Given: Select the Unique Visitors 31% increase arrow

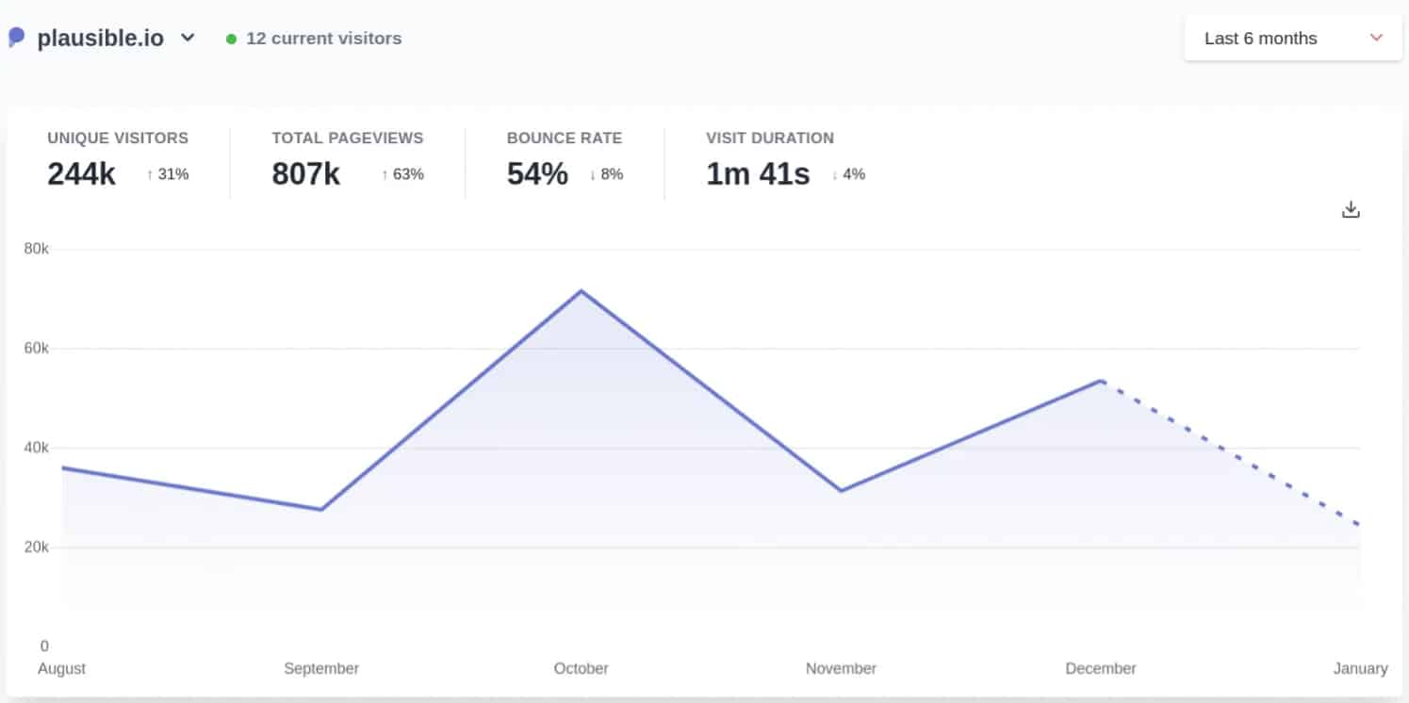Looking at the screenshot, I should point(151,173).
